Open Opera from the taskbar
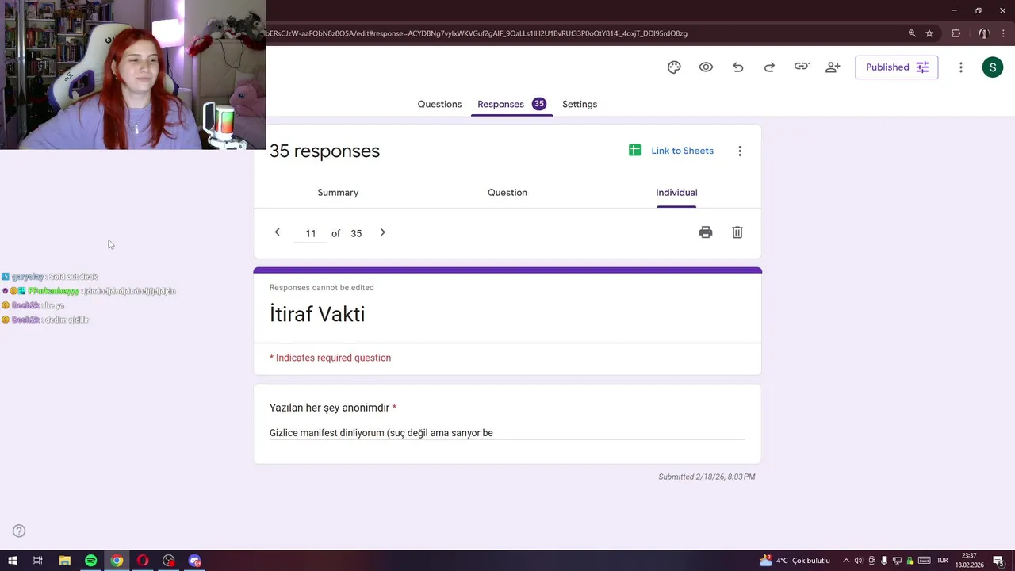Image resolution: width=1015 pixels, height=571 pixels. click(x=143, y=561)
